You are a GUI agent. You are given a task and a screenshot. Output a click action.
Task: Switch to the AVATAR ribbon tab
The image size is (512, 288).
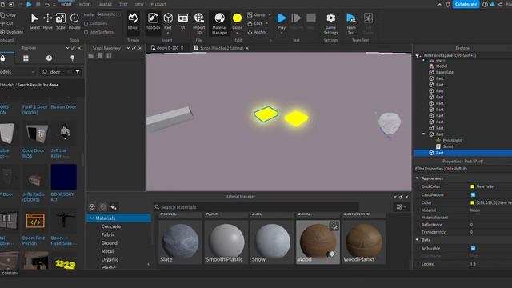(106, 4)
